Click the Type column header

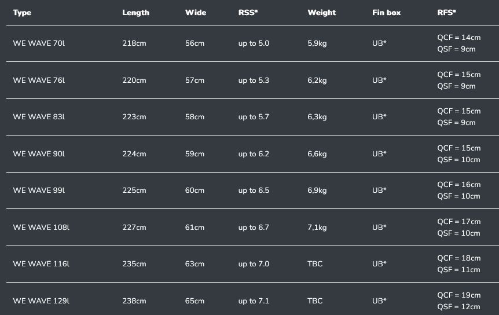[x=22, y=13]
